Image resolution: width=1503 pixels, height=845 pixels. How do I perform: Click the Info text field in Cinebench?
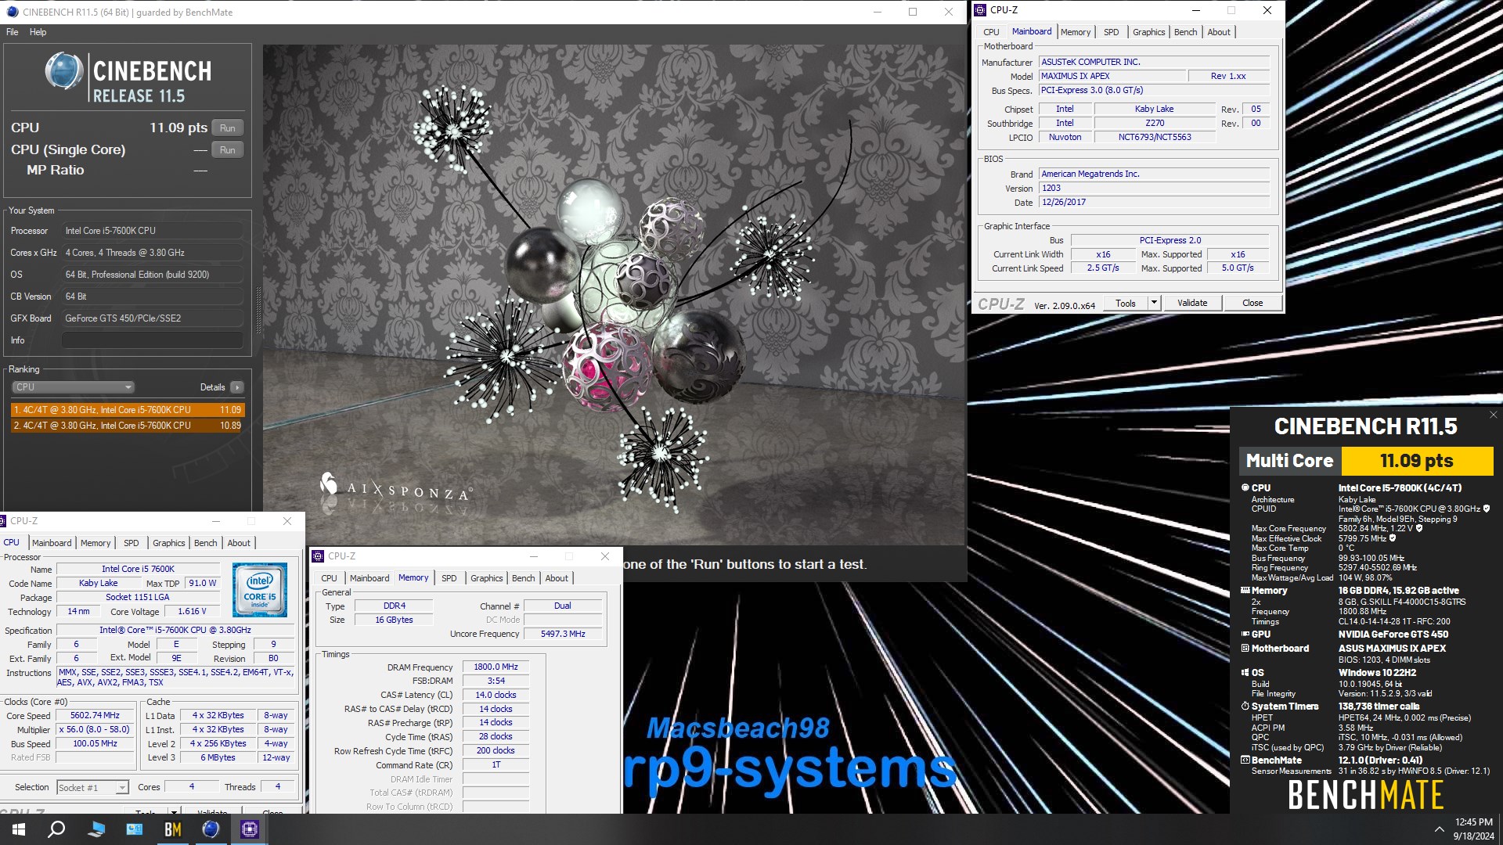(x=152, y=340)
